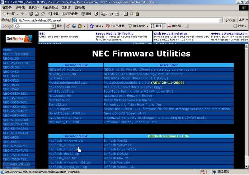This screenshot has width=249, height=175.
Task: Open the 編輯(E) menu
Action: [20, 7]
